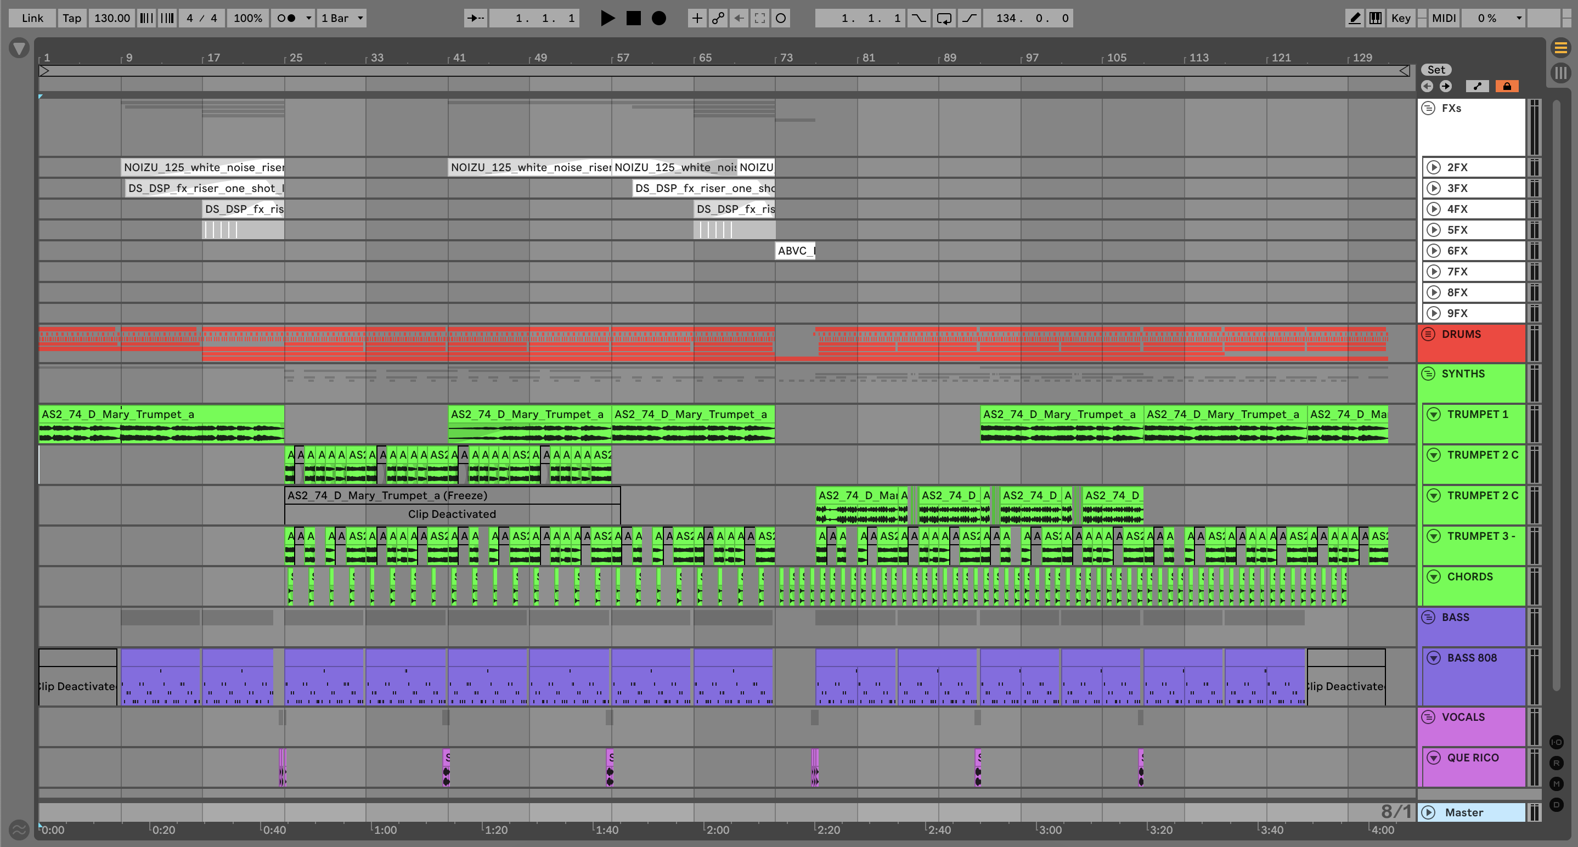Open MIDI Map Mode switch
This screenshot has width=1578, height=847.
pos(1443,18)
